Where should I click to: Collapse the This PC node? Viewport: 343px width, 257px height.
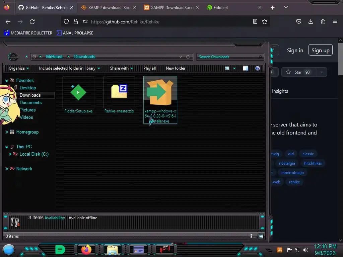pos(7,147)
